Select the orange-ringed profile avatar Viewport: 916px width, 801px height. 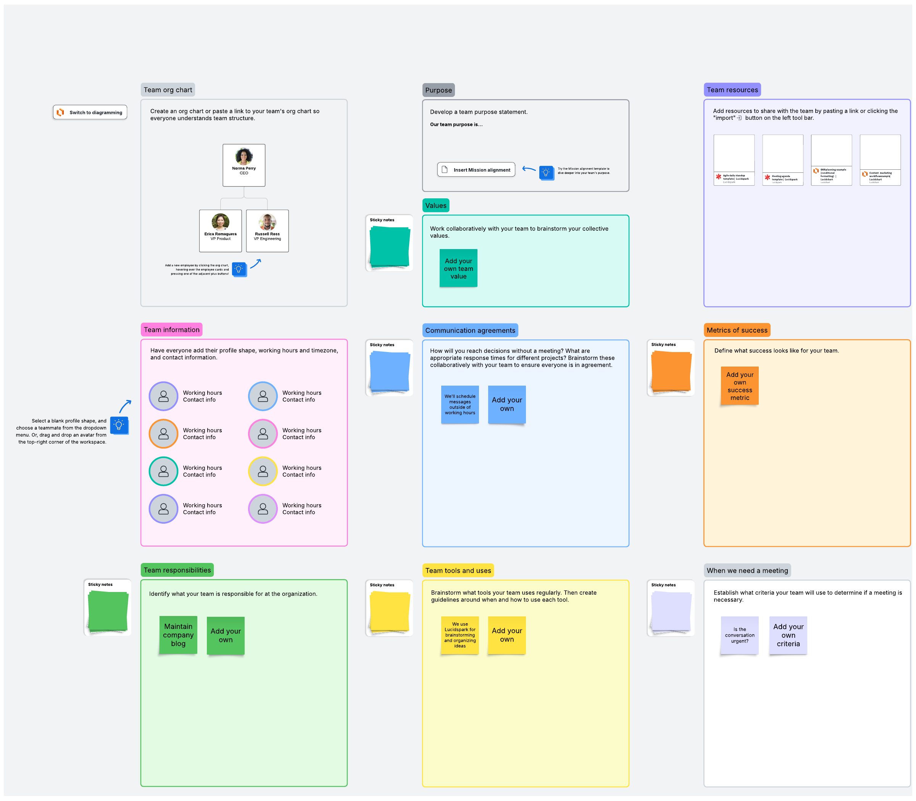[164, 434]
